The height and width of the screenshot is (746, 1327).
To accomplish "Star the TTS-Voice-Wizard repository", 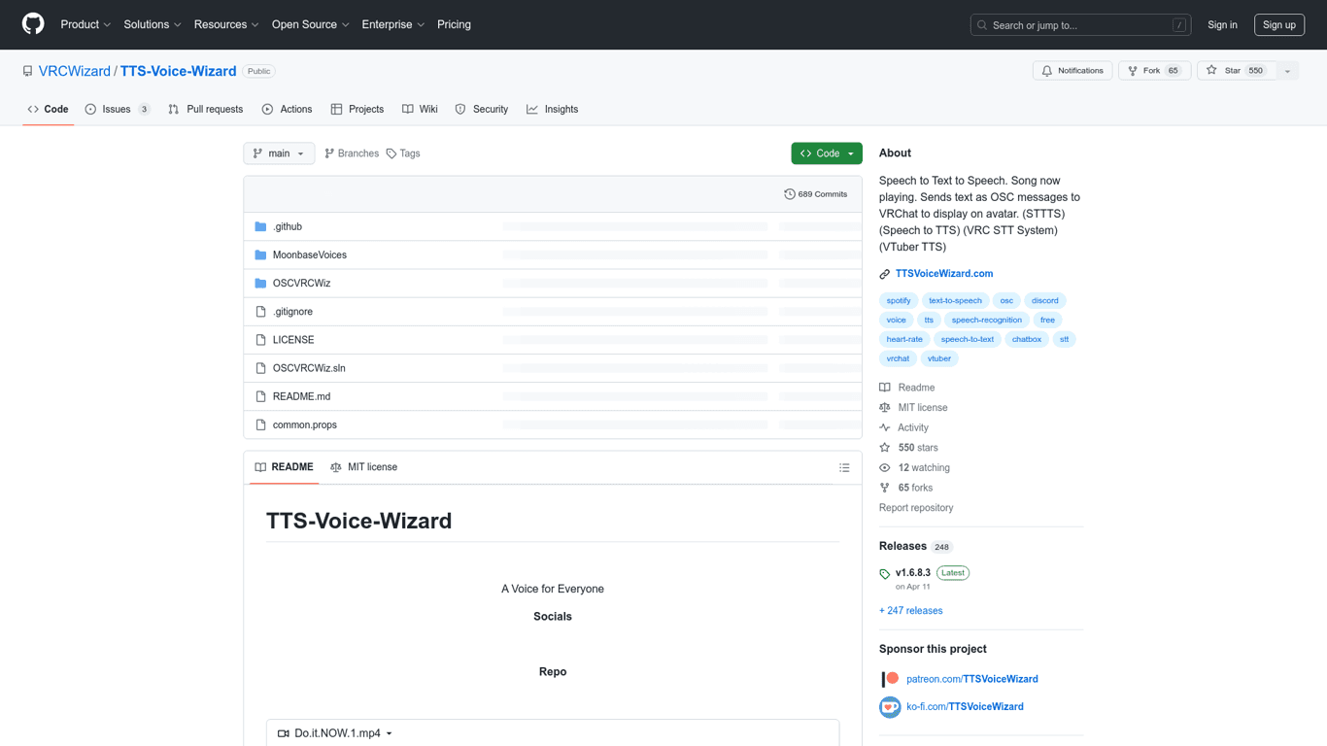I will tap(1237, 71).
